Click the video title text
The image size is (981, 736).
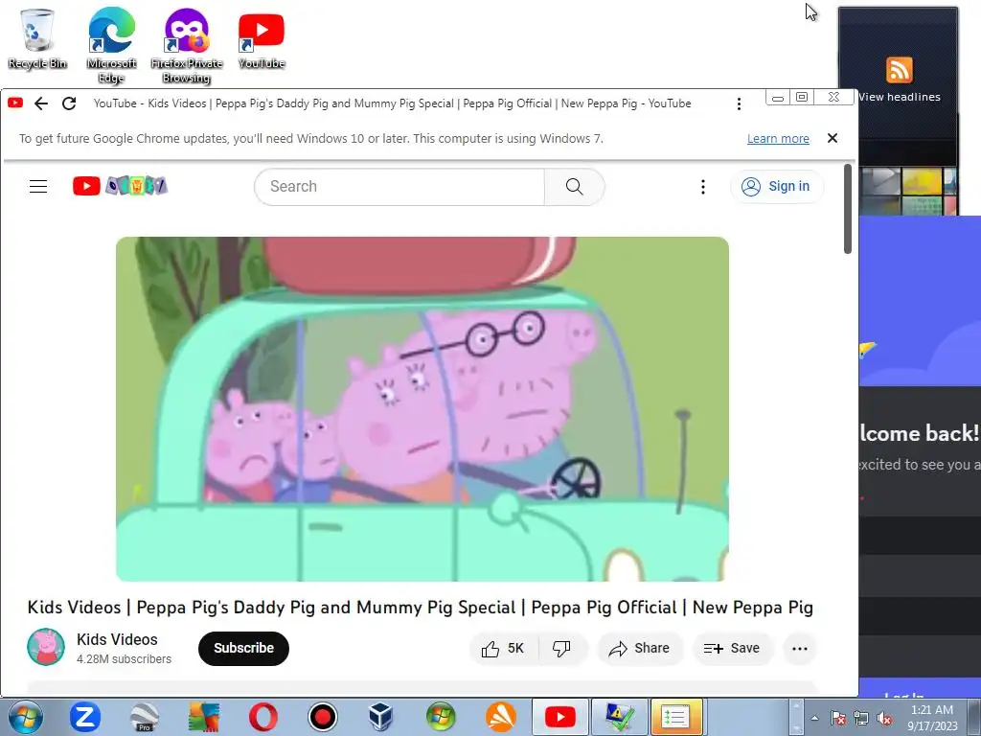420,608
